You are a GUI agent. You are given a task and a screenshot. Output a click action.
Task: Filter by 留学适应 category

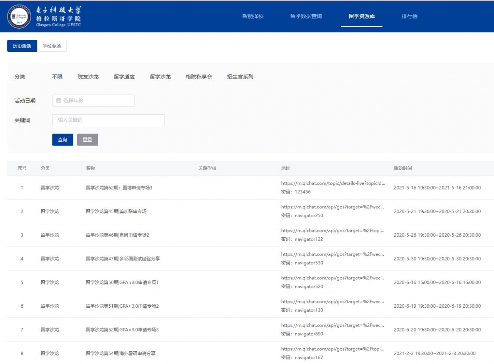124,77
